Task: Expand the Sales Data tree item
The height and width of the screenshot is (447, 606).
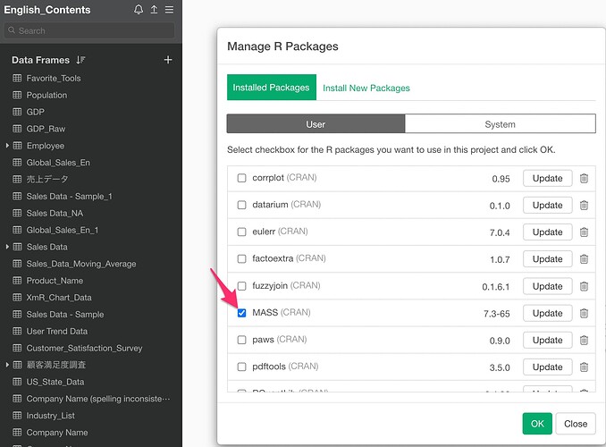Action: (x=8, y=247)
